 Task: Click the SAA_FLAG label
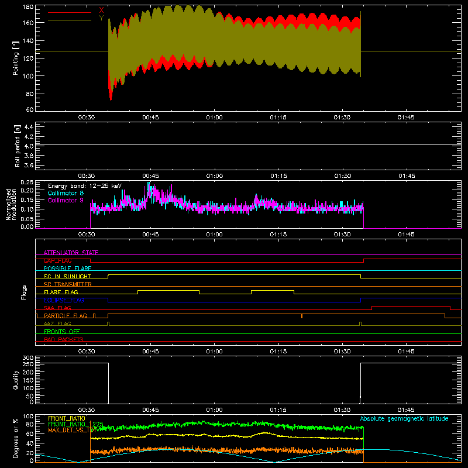[57, 308]
